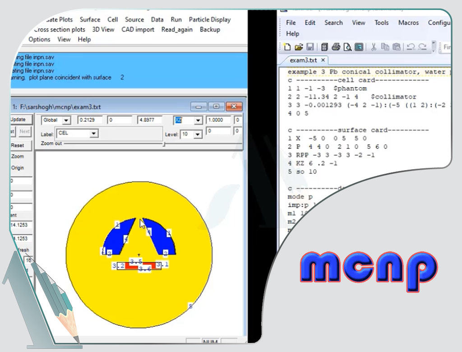Click the New file icon in editor toolbar
Screen dimensions: 462x352
[x=288, y=46]
